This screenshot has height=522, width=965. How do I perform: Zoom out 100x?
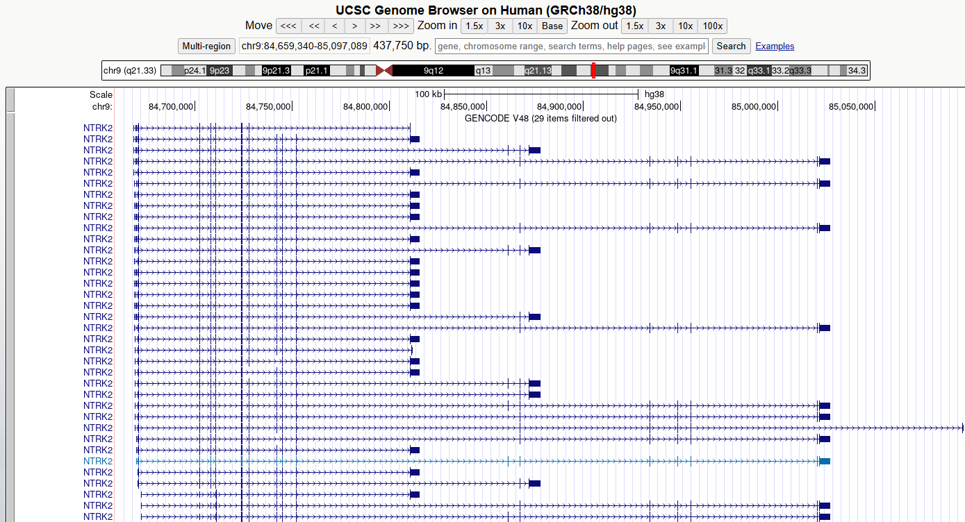point(712,26)
